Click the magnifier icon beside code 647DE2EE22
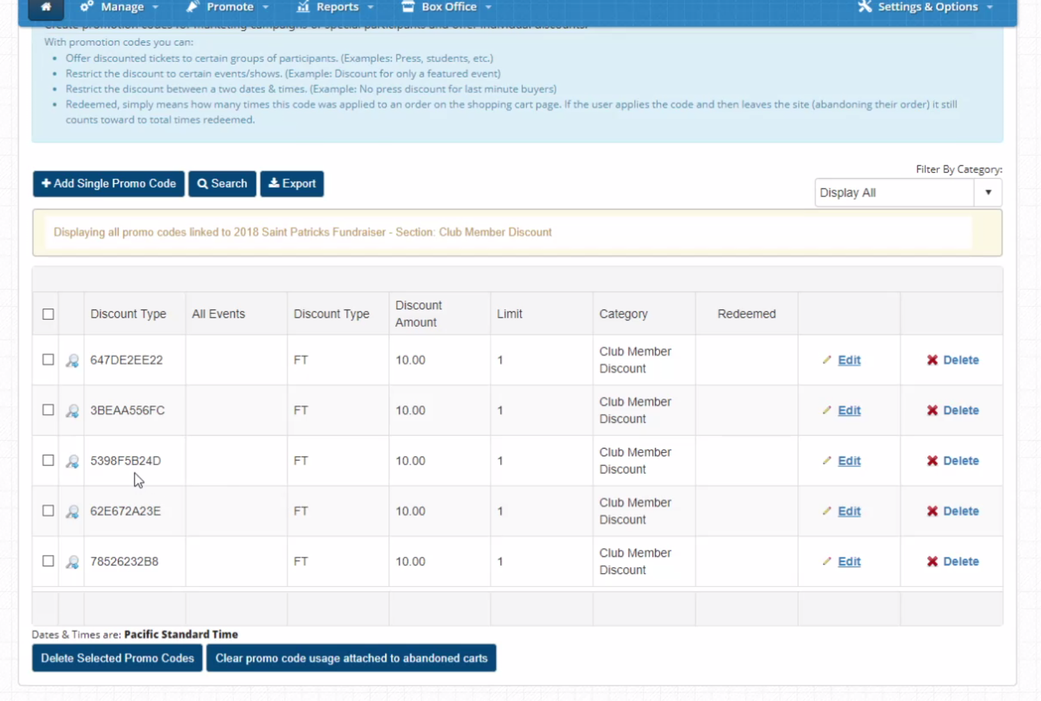Viewport: 1041px width, 701px height. [x=72, y=361]
